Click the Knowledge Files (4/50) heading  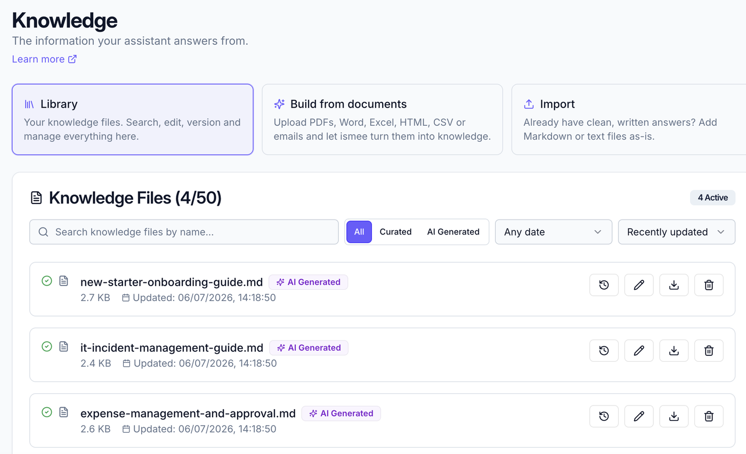[135, 198]
